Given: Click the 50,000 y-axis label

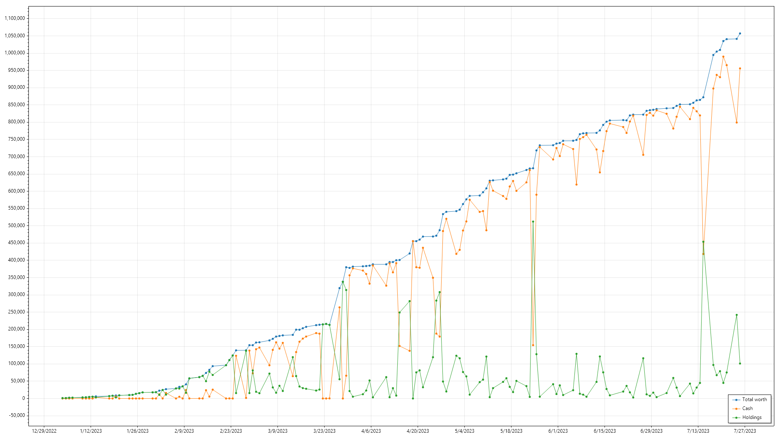Looking at the screenshot, I should coord(18,381).
